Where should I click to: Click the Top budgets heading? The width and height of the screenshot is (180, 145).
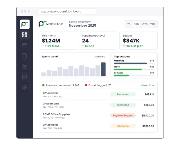coord(122,57)
